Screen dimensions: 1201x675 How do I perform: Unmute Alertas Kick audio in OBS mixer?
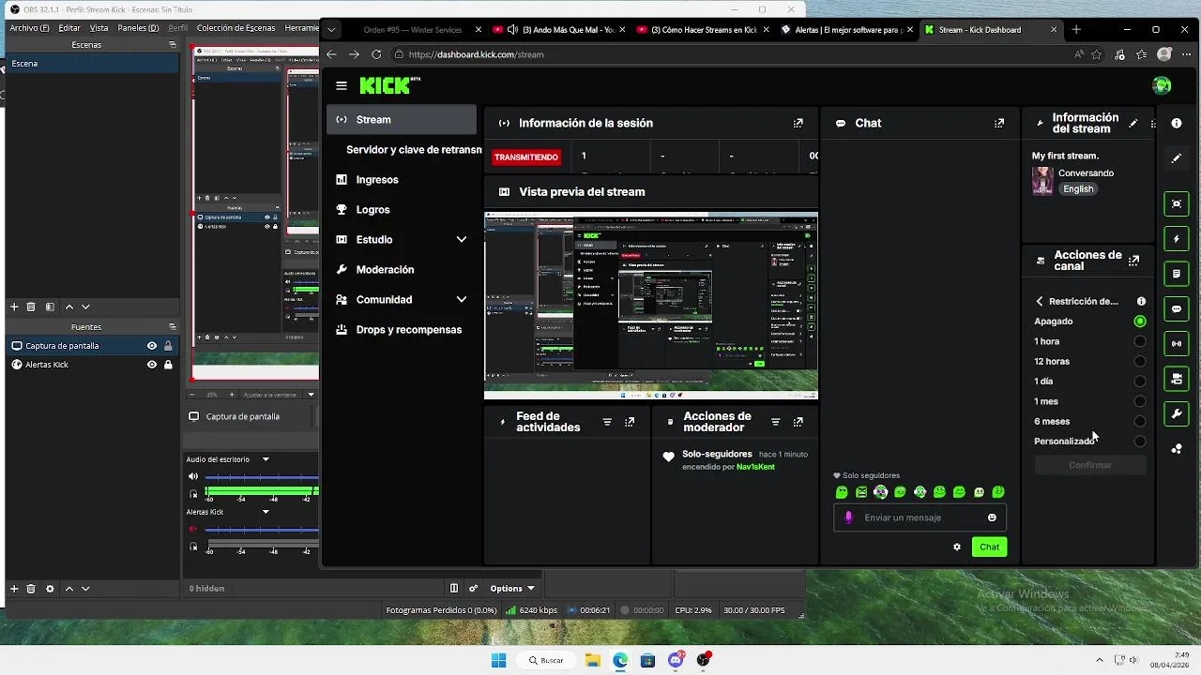pos(193,530)
